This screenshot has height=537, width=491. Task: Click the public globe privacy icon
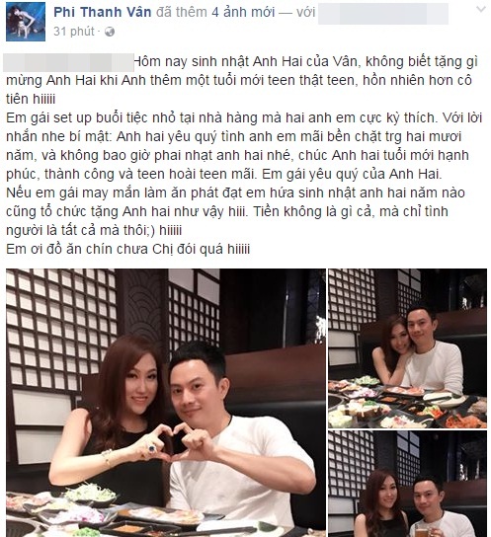[x=110, y=32]
